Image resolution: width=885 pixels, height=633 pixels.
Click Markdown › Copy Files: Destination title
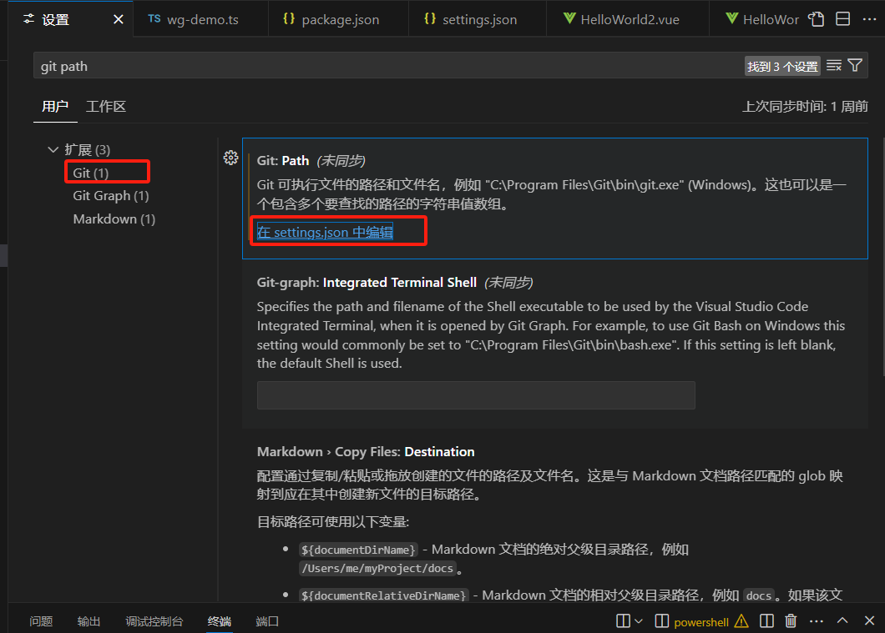(366, 451)
